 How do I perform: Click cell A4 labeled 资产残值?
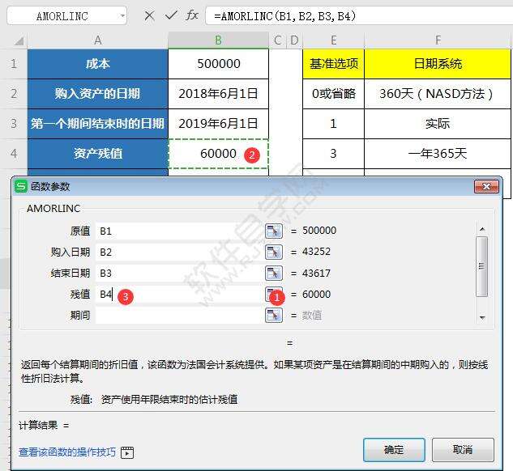[x=97, y=153]
